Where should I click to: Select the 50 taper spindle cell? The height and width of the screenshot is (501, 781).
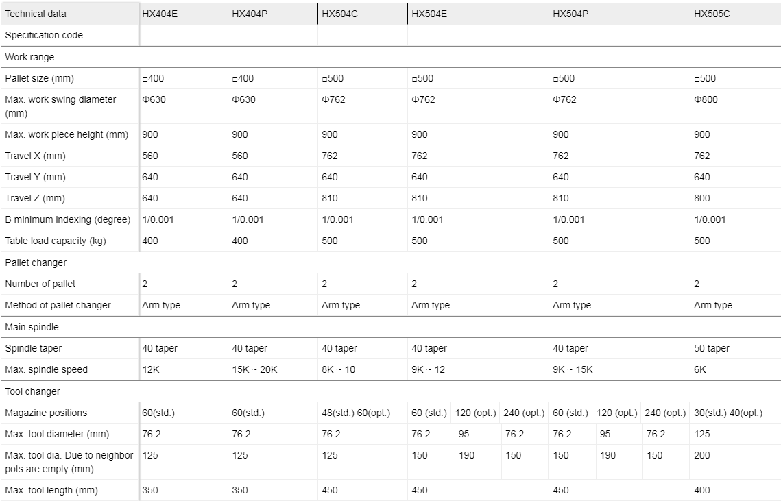(x=712, y=348)
